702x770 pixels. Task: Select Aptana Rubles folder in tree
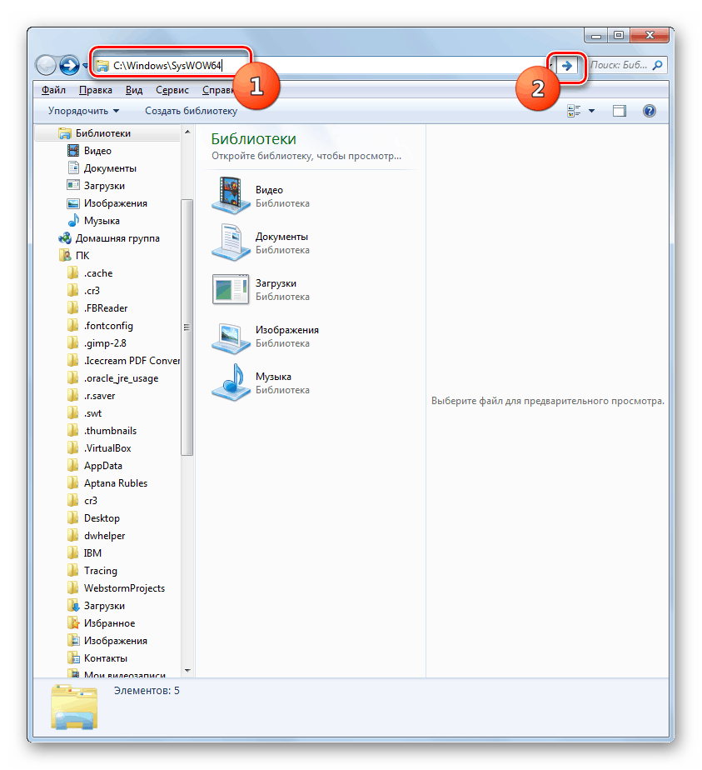pos(115,483)
